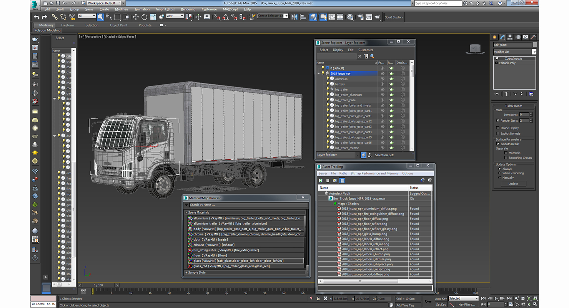Open the Material Editor icon
This screenshot has width=569, height=308.
(350, 17)
